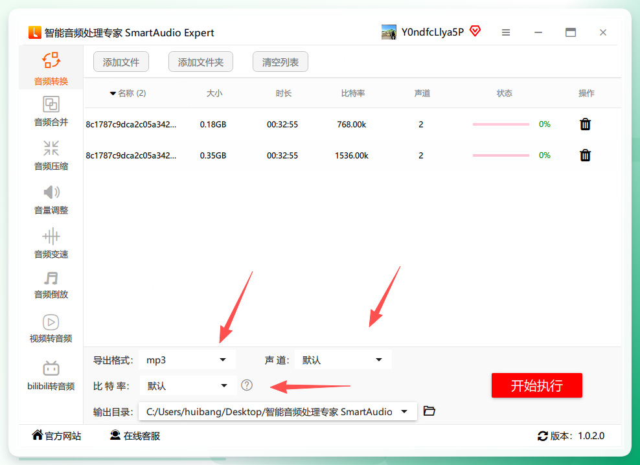Maximize the SmartAudio Expert window
640x465 pixels.
pyautogui.click(x=571, y=32)
